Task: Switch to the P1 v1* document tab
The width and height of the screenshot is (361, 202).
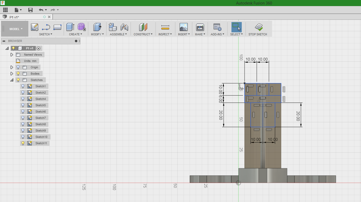Action: (26, 17)
